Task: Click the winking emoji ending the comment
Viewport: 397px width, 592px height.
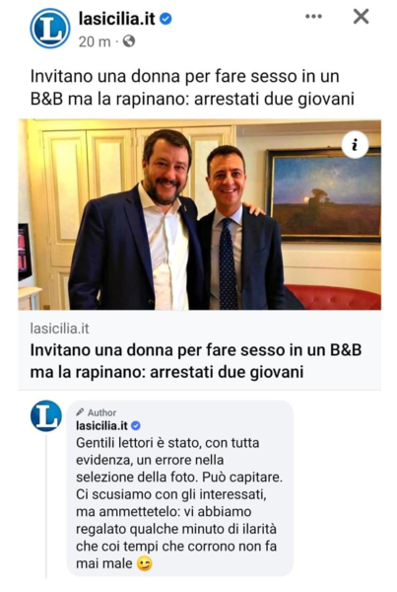Action: 145,564
